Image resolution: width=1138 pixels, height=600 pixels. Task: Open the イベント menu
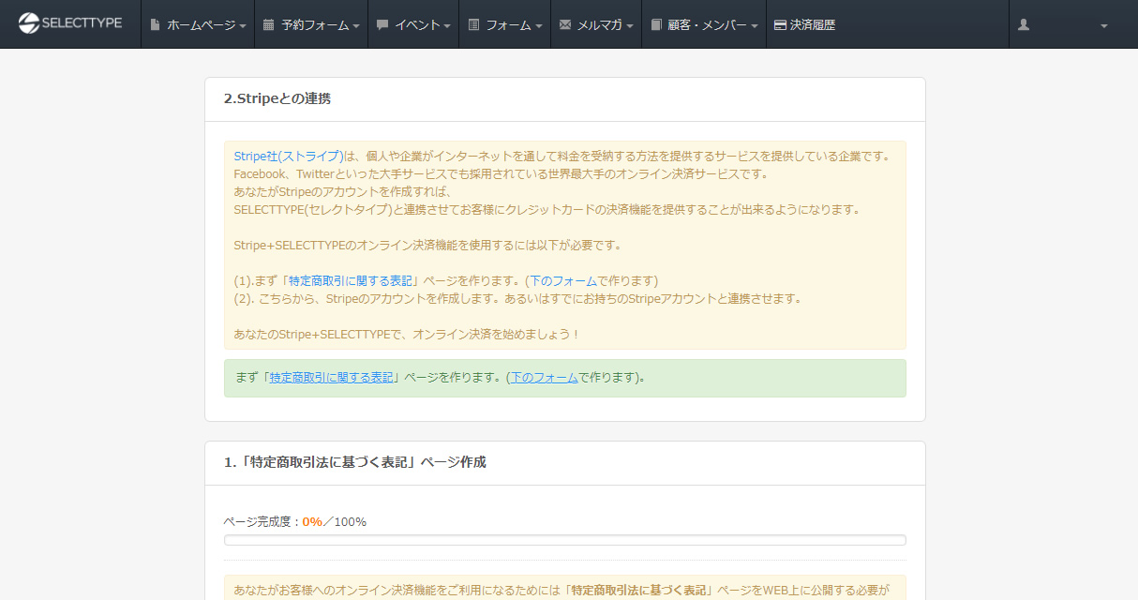point(417,25)
